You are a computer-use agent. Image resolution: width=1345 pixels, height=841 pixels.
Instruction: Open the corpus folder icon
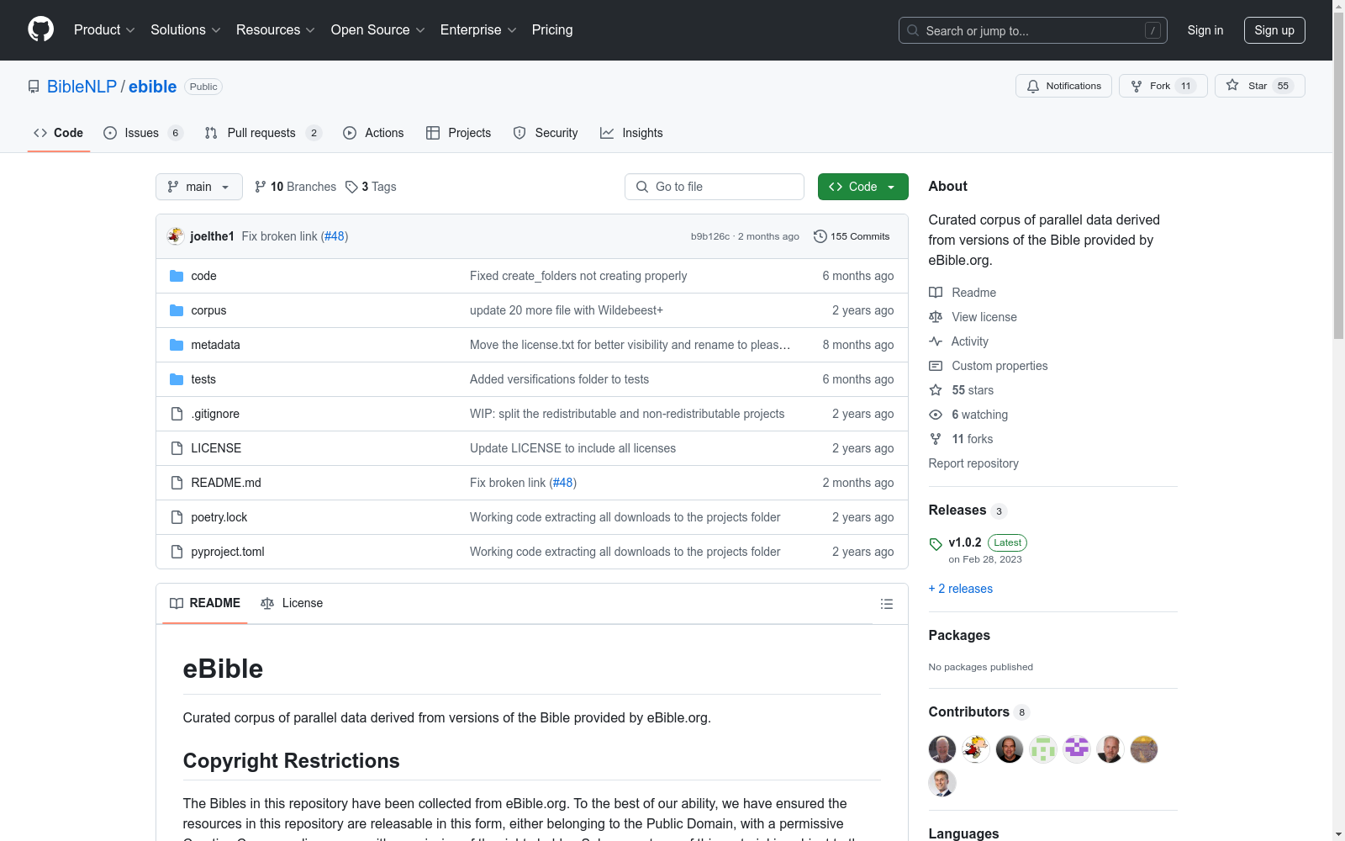(x=177, y=310)
